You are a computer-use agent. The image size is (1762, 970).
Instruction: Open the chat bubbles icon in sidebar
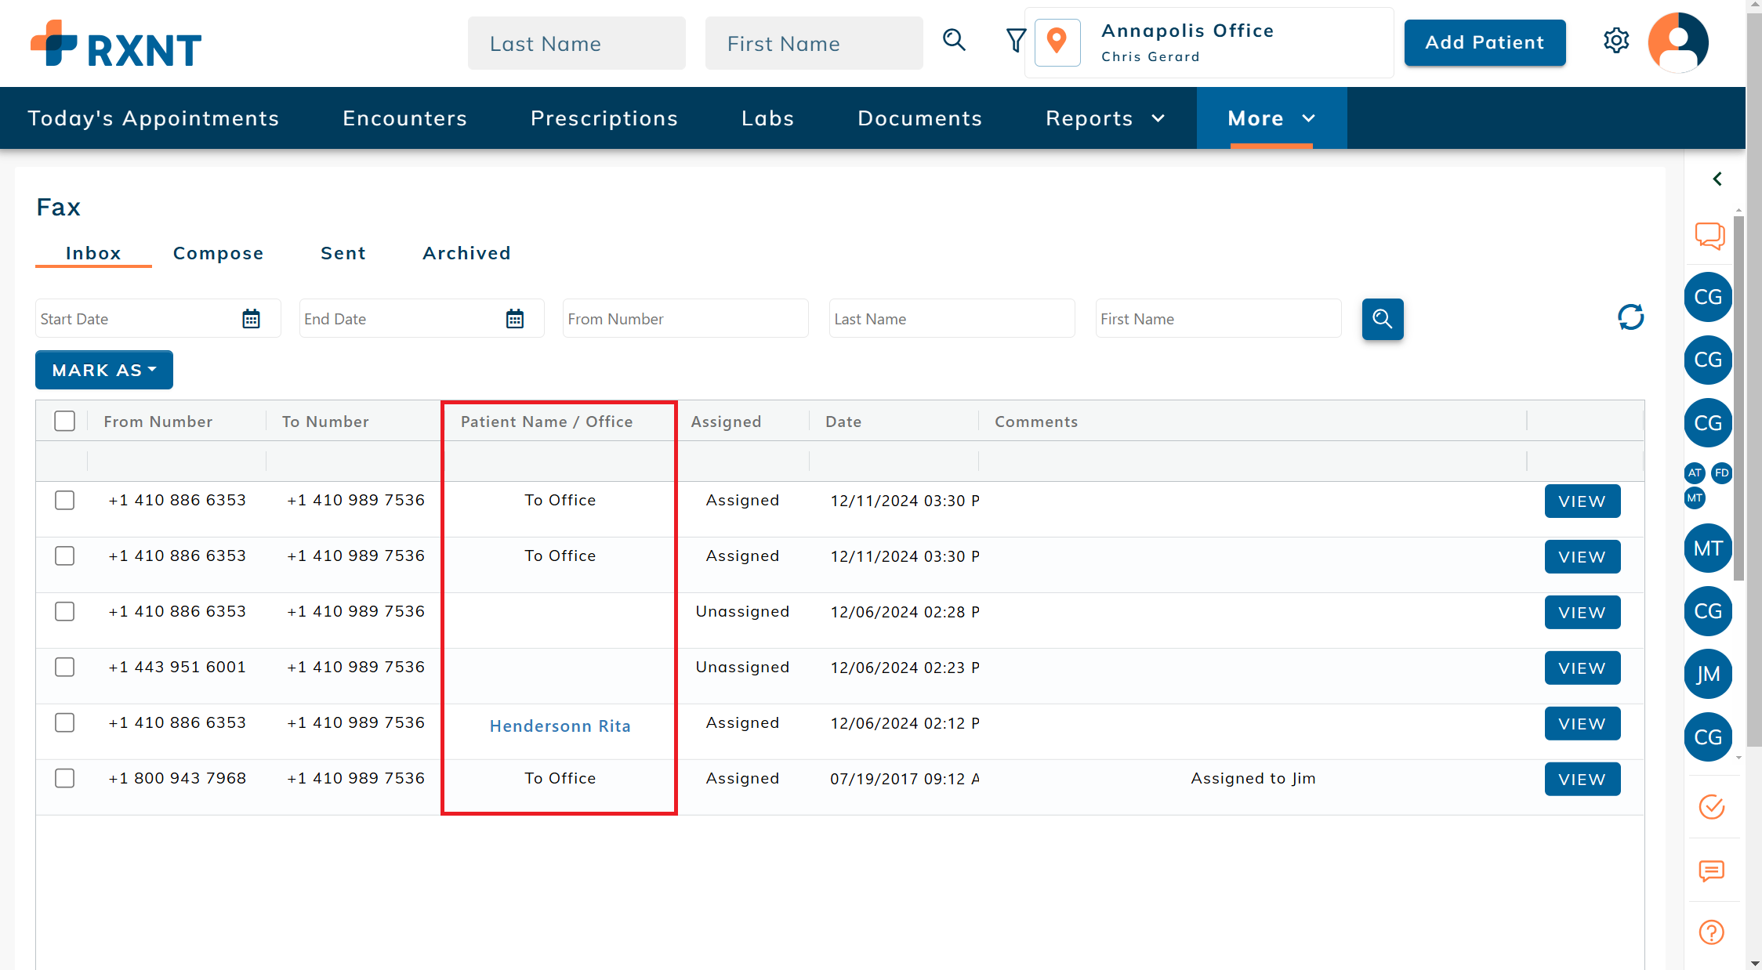coord(1709,236)
